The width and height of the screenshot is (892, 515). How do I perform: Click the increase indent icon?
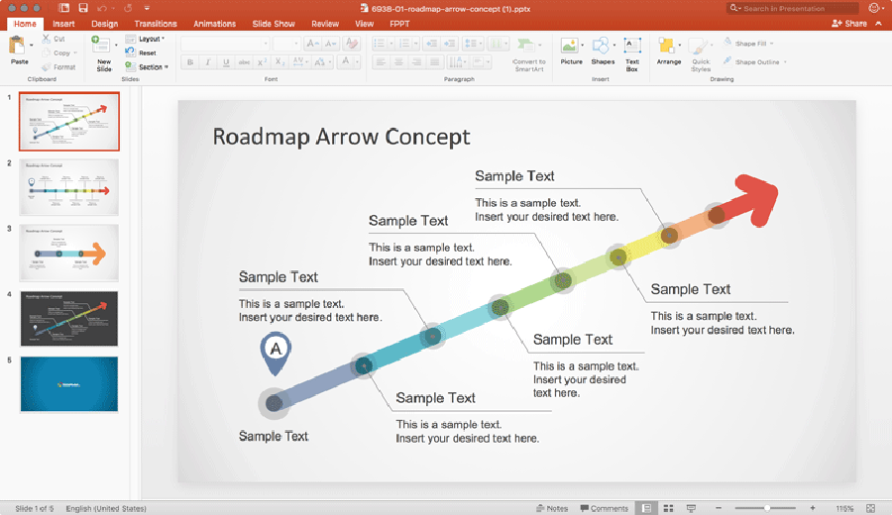(450, 44)
